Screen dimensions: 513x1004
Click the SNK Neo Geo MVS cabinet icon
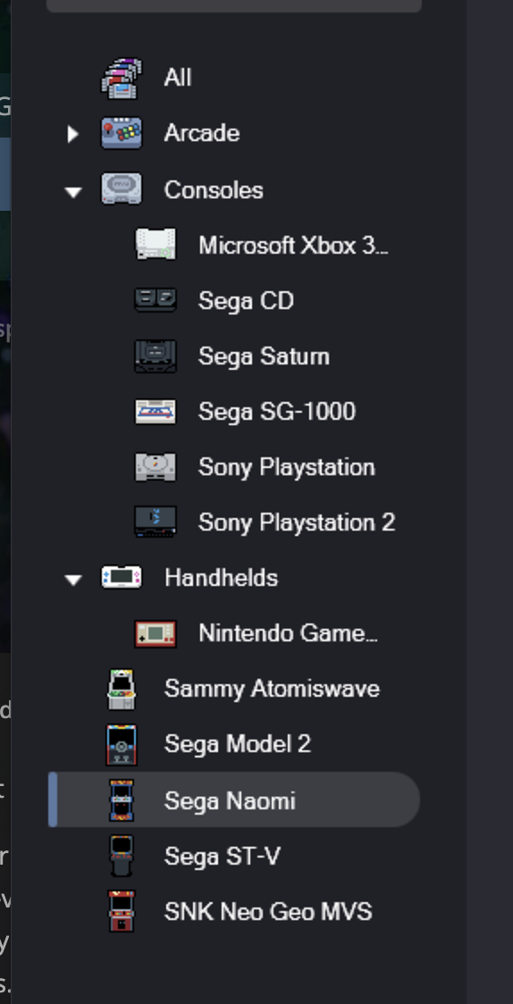pos(122,911)
